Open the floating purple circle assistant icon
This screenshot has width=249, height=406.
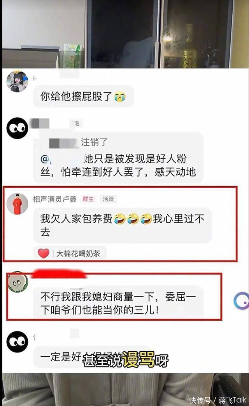coord(241,300)
